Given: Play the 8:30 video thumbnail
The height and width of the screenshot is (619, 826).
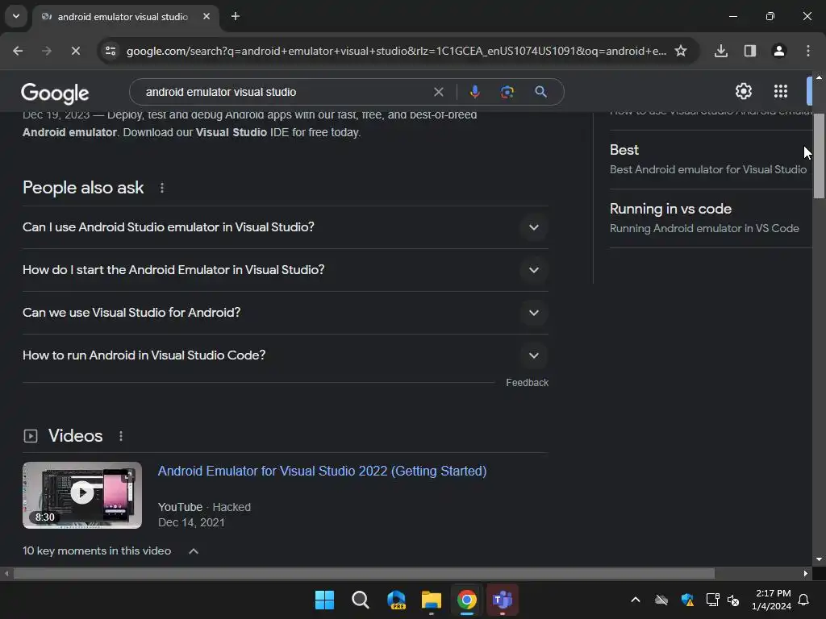Looking at the screenshot, I should 82,496.
